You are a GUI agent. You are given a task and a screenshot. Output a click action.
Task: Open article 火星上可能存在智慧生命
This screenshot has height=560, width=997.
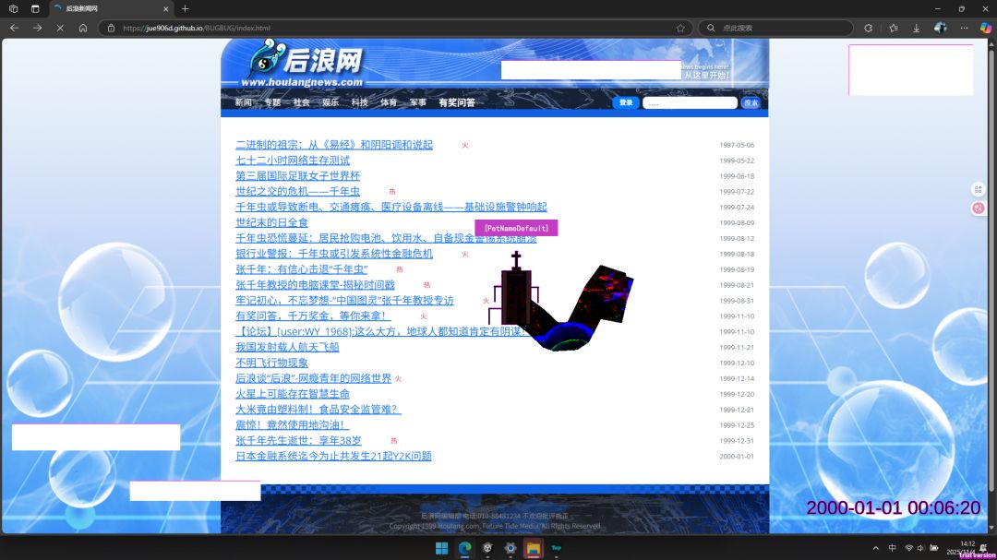[293, 393]
